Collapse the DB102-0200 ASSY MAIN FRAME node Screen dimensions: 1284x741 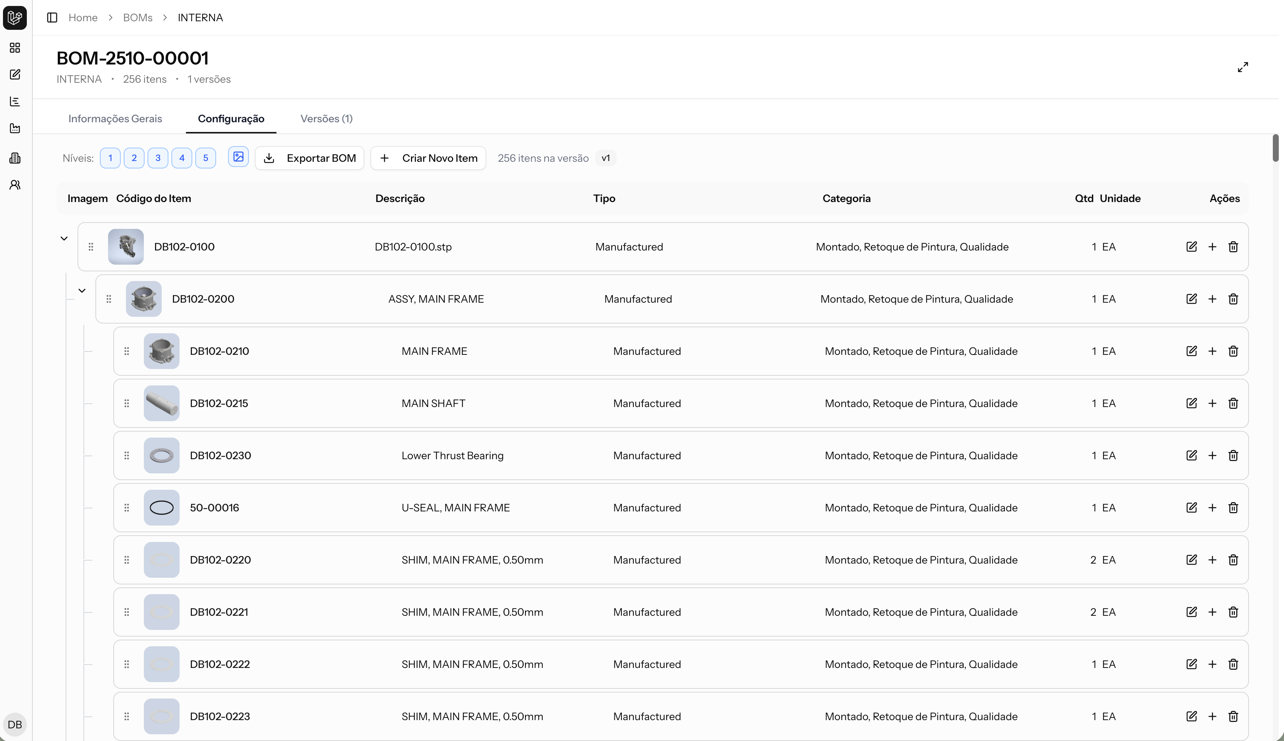[x=82, y=291]
